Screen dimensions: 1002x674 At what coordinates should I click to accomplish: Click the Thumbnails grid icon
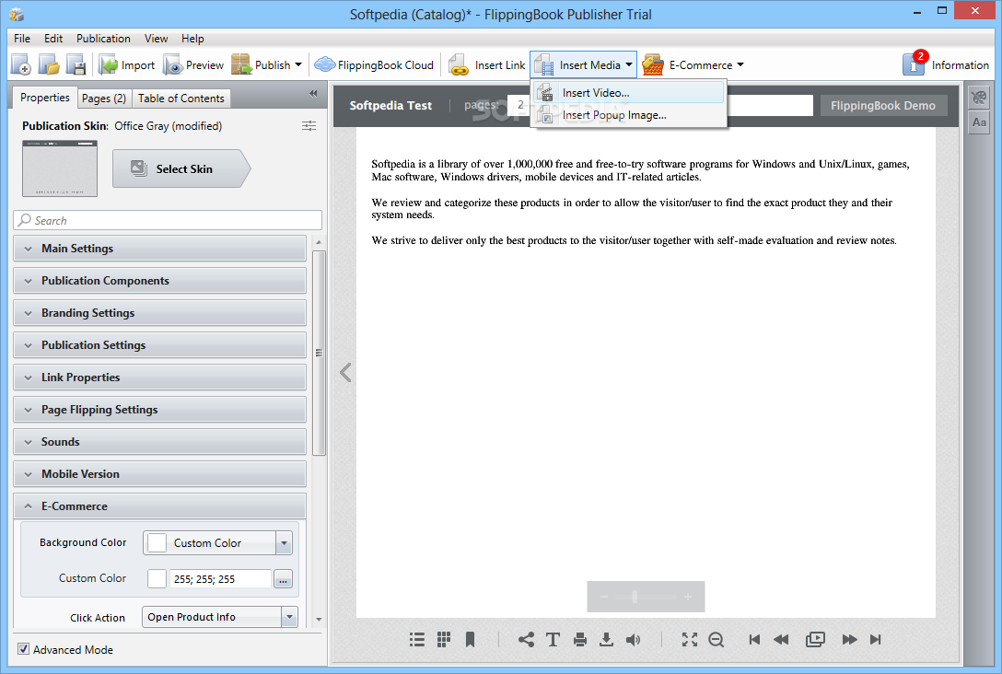tap(444, 640)
